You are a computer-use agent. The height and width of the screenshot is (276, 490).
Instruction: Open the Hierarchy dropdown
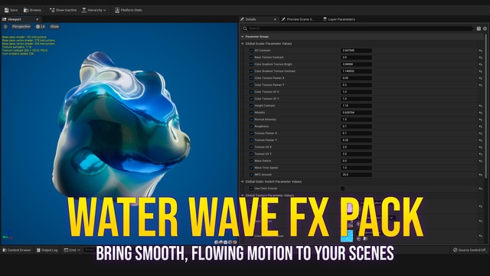93,10
